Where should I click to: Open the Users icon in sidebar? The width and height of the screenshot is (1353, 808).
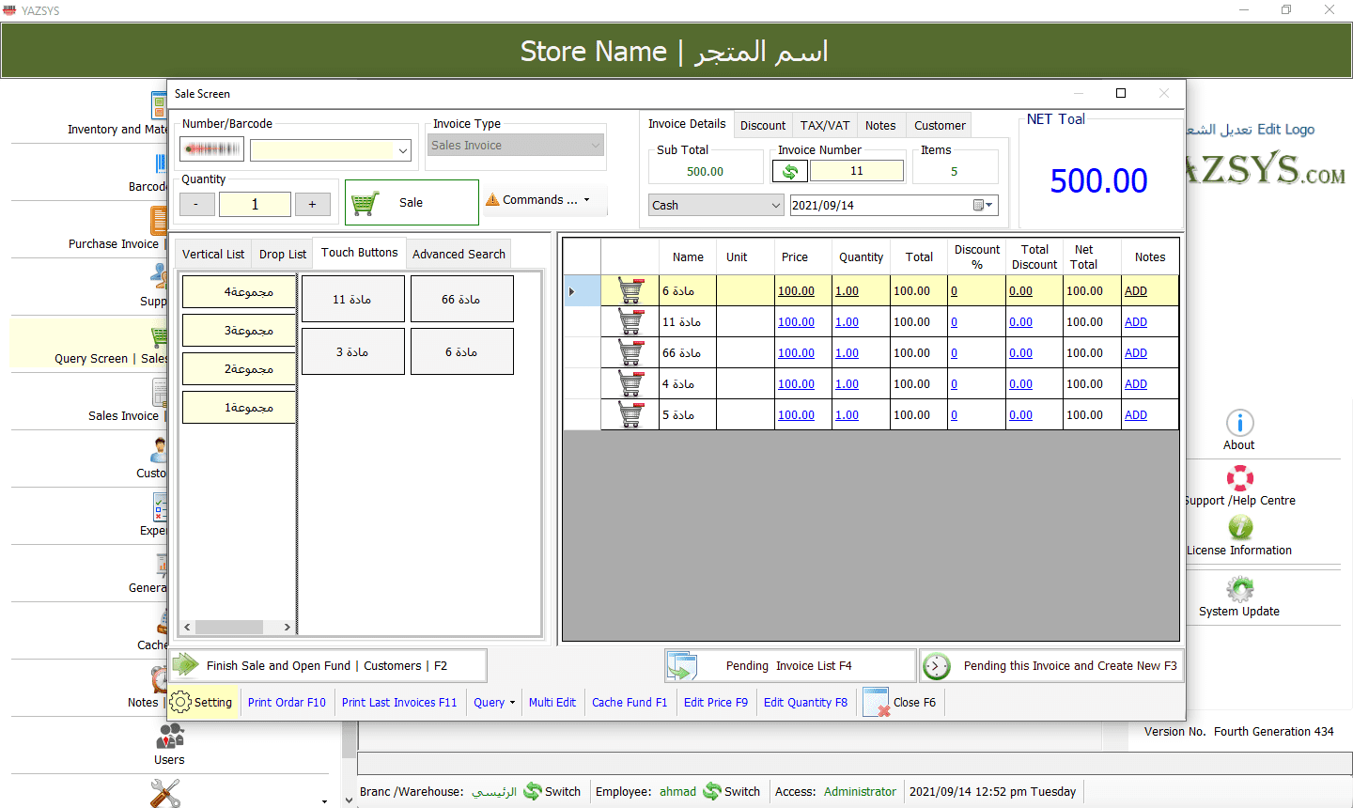169,737
